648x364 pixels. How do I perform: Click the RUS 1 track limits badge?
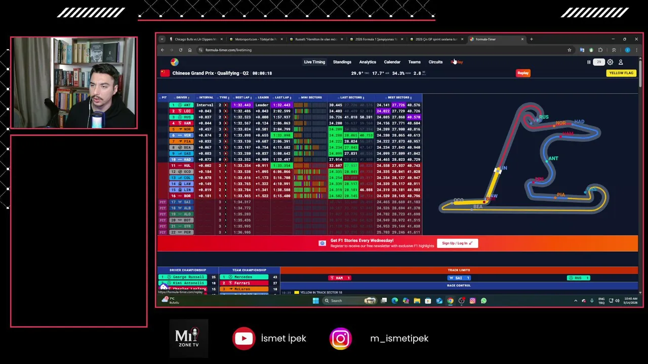(578, 278)
